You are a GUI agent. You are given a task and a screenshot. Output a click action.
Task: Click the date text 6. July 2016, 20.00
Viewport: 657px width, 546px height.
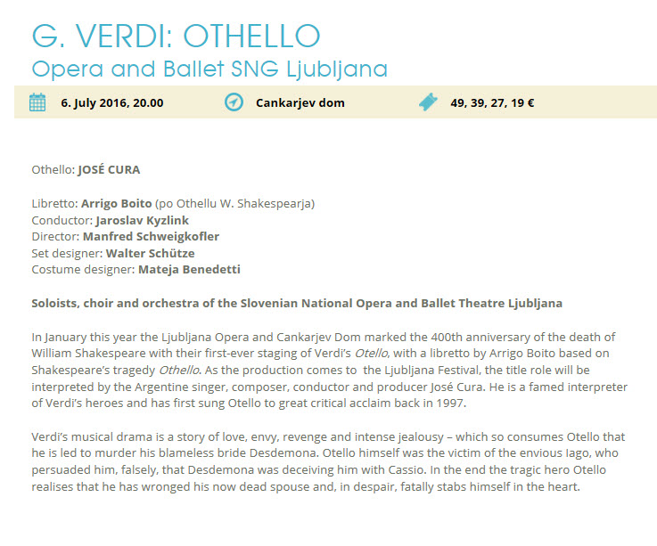(x=112, y=103)
